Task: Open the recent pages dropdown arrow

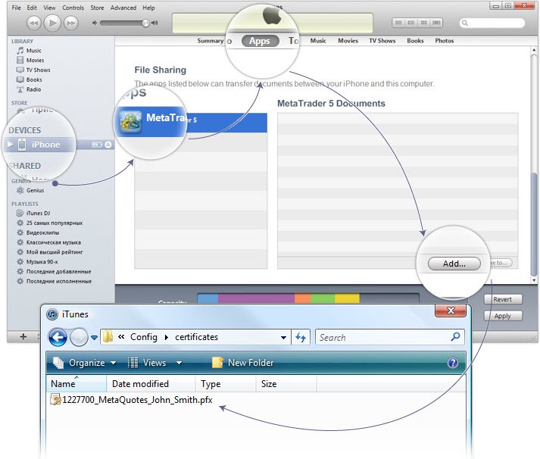Action: [x=94, y=338]
